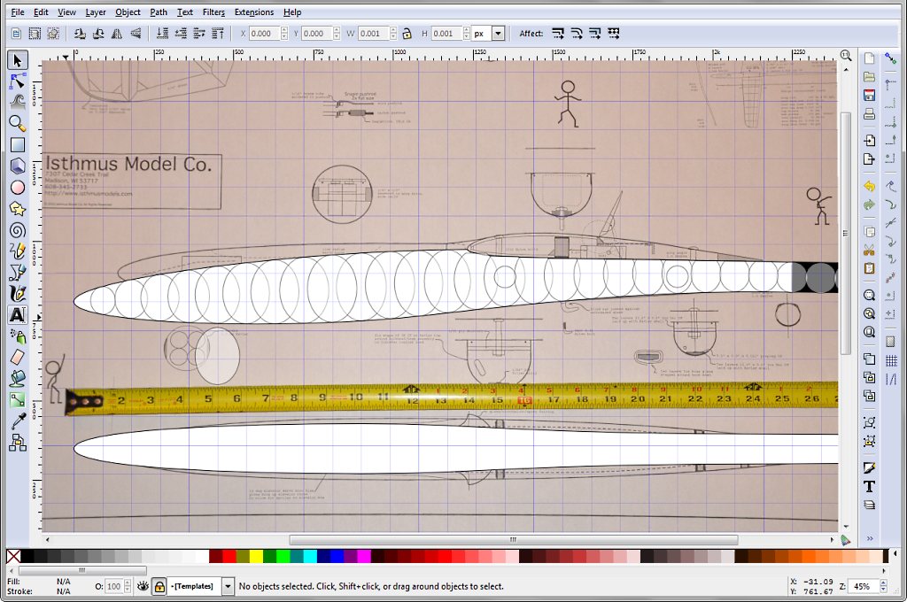Image resolution: width=907 pixels, height=602 pixels.
Task: Select the Tweak tool
Action: [18, 102]
